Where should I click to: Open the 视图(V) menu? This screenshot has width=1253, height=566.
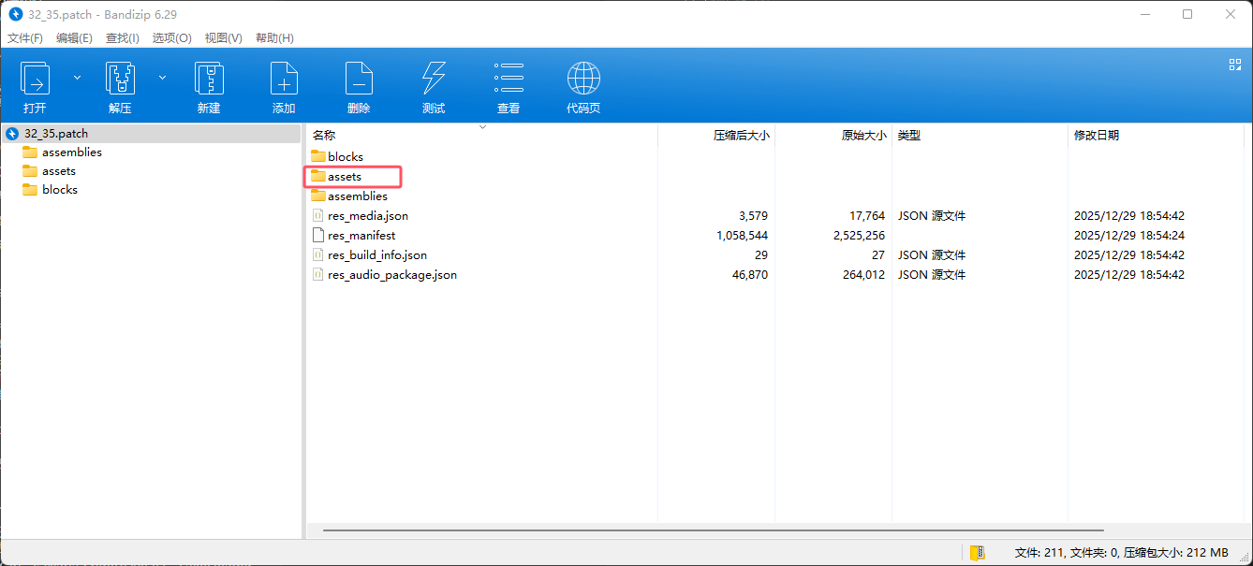tap(223, 38)
